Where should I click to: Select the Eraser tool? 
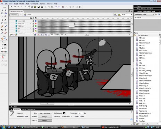point(6,33)
